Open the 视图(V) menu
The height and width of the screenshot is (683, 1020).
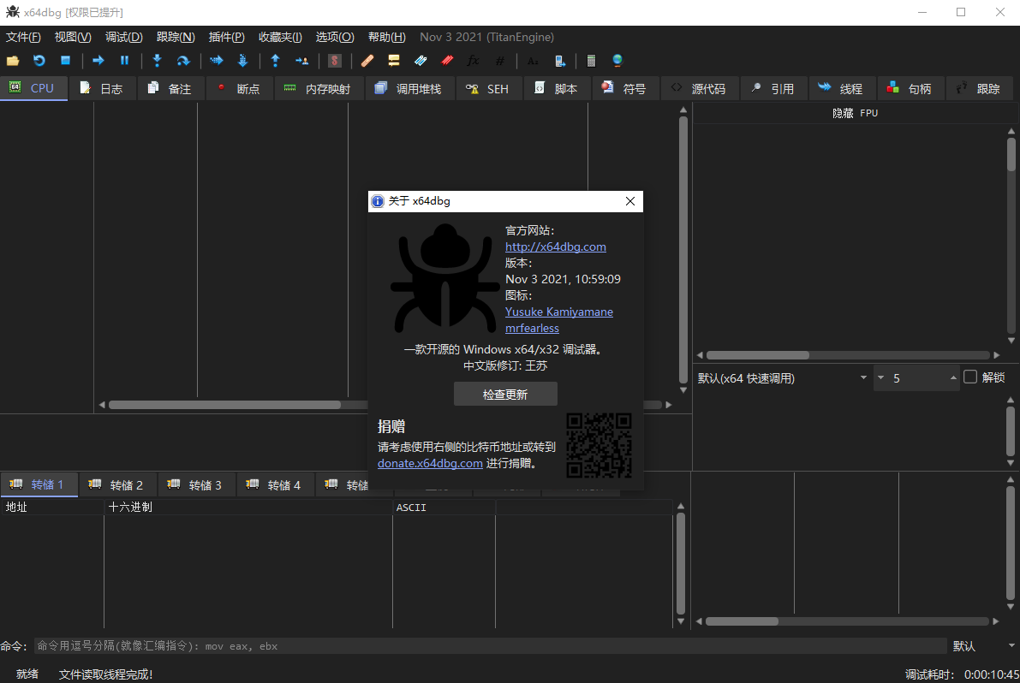[x=73, y=37]
